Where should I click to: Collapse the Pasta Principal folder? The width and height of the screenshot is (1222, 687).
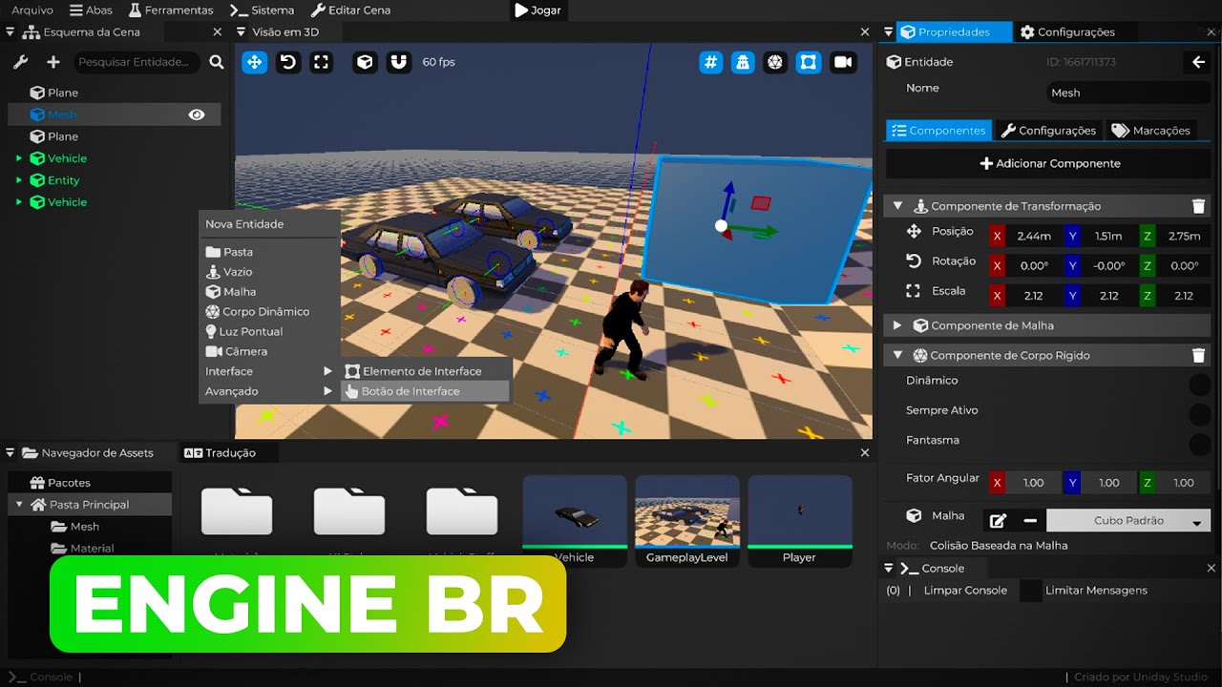(19, 504)
